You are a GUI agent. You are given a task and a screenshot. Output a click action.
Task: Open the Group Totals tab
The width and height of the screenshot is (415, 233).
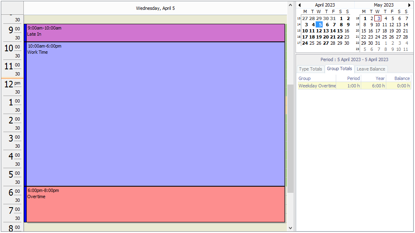click(339, 69)
